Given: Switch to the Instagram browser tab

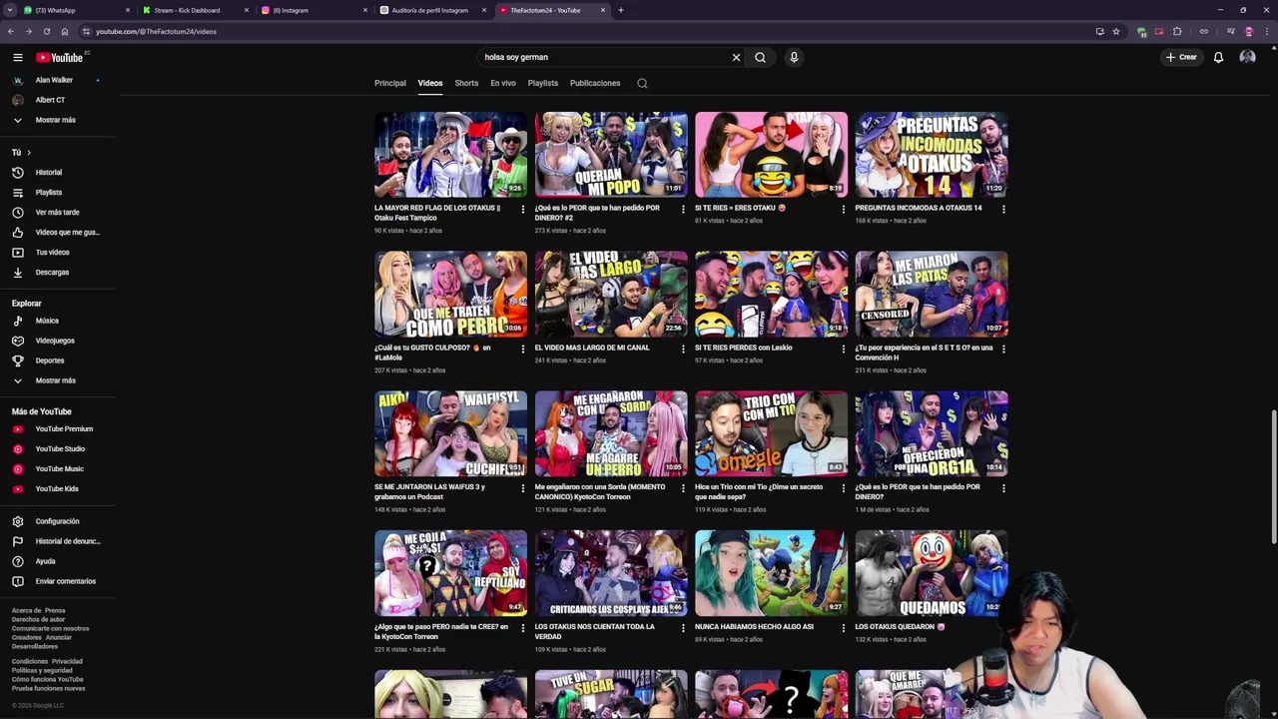Looking at the screenshot, I should [x=315, y=10].
